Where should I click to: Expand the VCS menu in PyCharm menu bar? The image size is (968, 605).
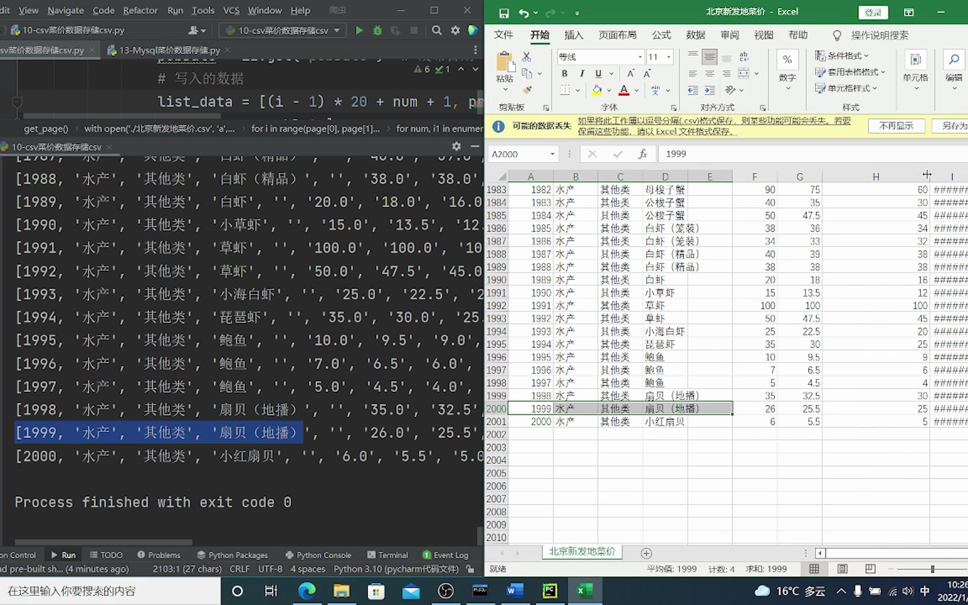click(x=231, y=10)
